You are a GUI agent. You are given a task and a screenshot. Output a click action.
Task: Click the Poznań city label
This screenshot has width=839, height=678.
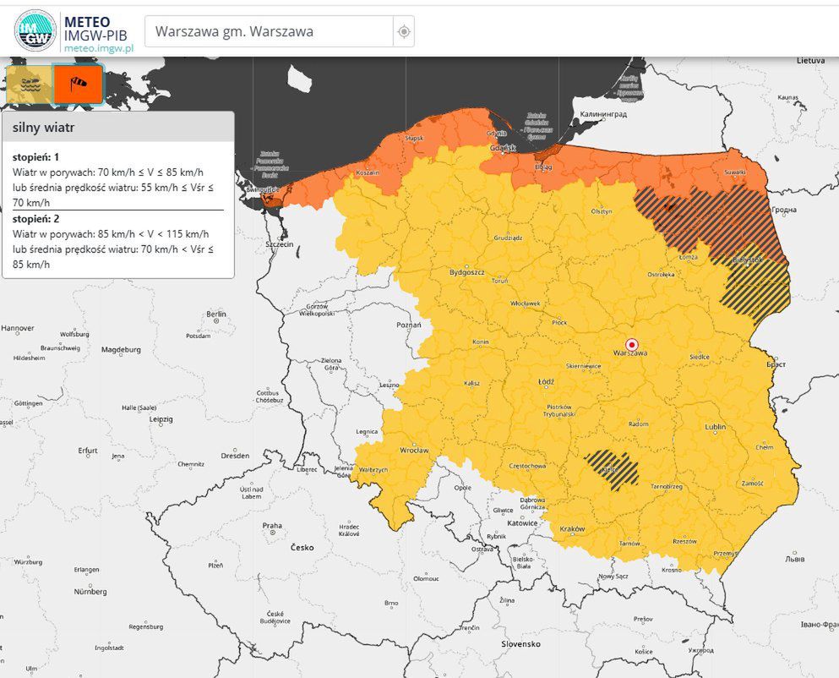click(x=409, y=325)
